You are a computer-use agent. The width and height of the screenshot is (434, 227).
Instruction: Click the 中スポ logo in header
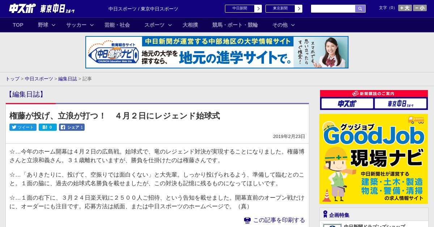point(22,8)
